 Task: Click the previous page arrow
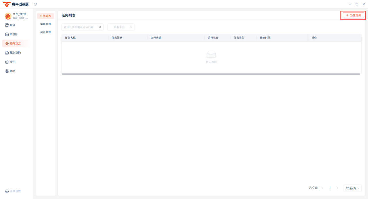click(322, 188)
